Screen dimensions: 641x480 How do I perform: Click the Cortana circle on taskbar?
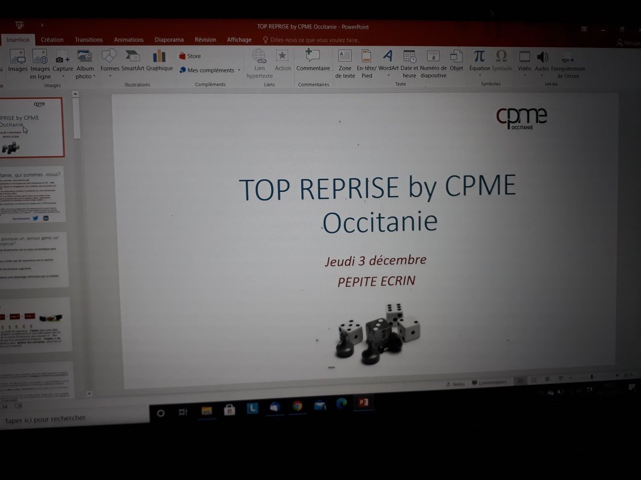click(160, 412)
